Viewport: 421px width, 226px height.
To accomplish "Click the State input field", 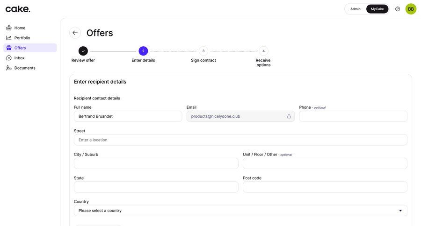I will click(x=156, y=187).
